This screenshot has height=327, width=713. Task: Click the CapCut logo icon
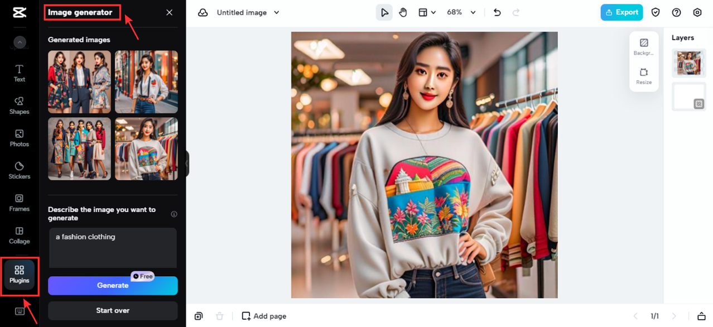click(x=20, y=12)
